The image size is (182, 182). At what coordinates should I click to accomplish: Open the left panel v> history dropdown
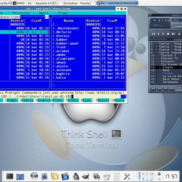coord(46,17)
